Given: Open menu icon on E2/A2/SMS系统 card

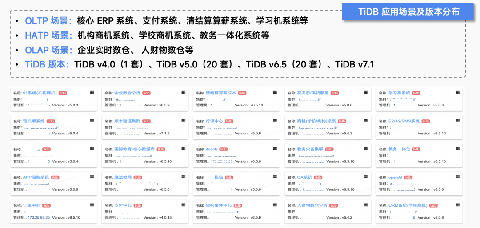Looking at the screenshot, I should (x=457, y=120).
